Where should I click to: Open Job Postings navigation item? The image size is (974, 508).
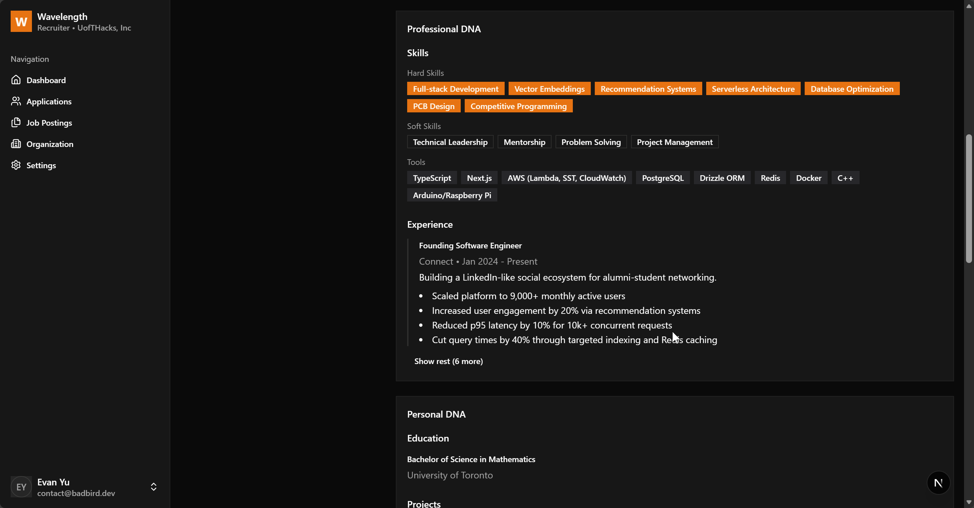[x=49, y=123]
